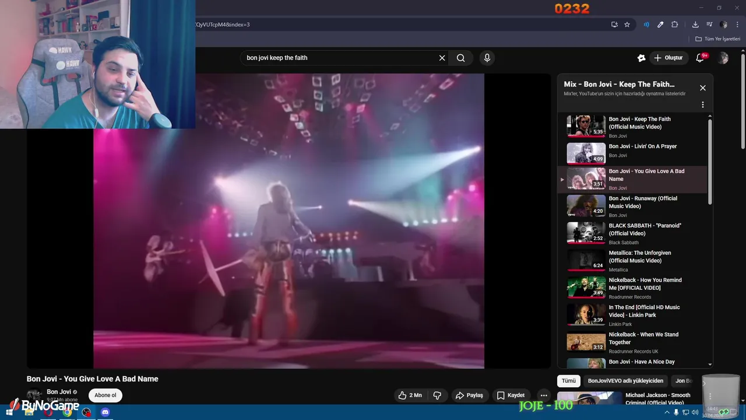Open Discord from the taskbar
Image resolution: width=746 pixels, height=420 pixels.
coord(105,412)
